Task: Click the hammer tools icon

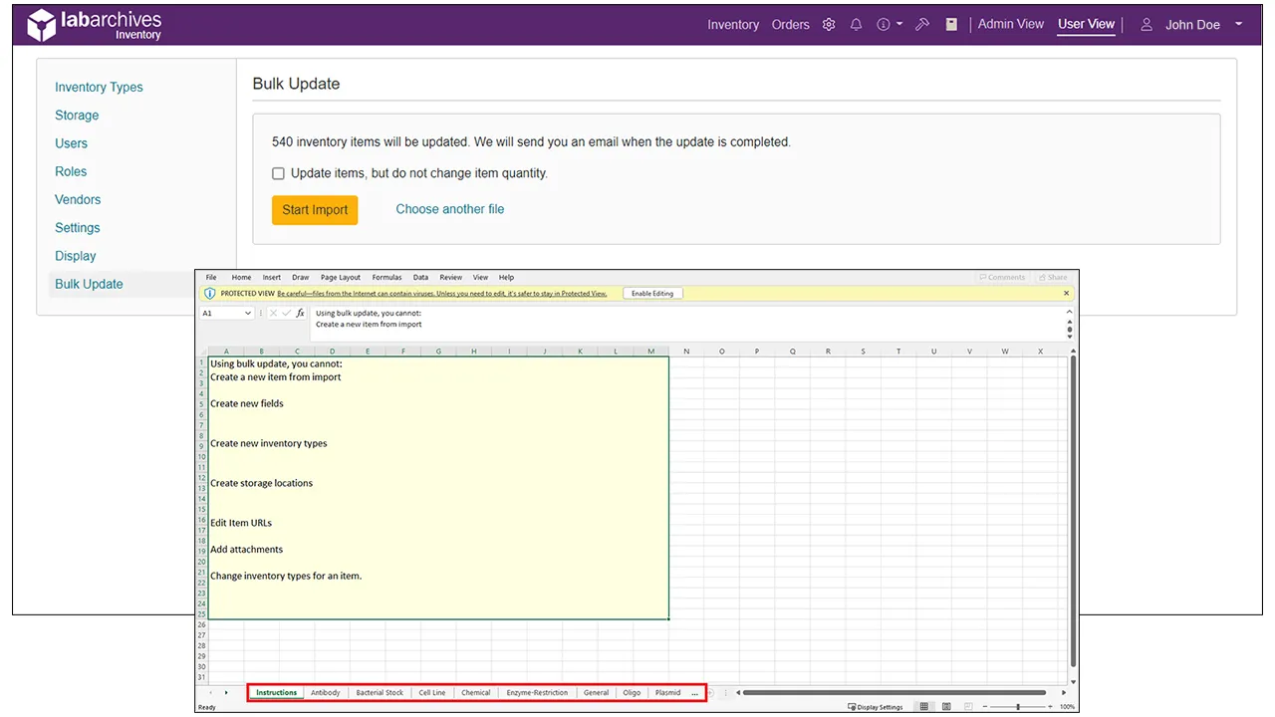Action: point(922,25)
